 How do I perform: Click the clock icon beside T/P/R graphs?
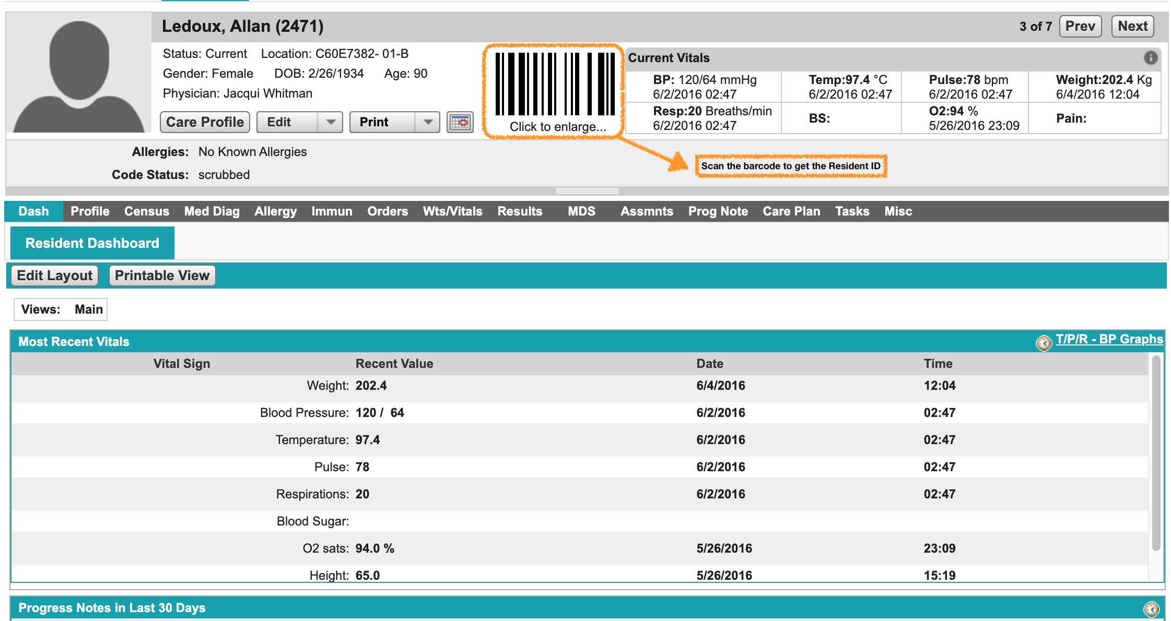pos(1043,343)
